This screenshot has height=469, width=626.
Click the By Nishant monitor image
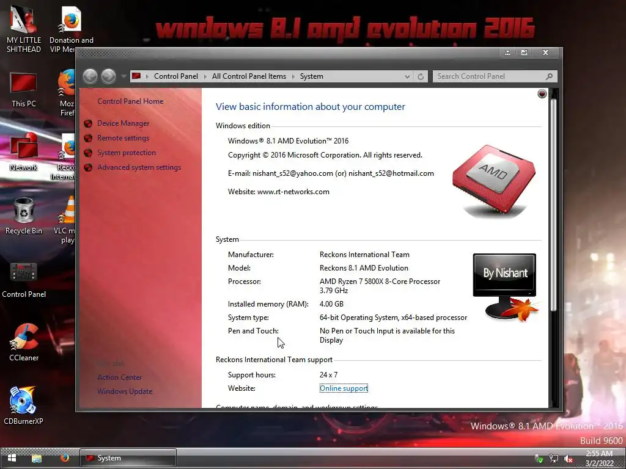(x=506, y=287)
